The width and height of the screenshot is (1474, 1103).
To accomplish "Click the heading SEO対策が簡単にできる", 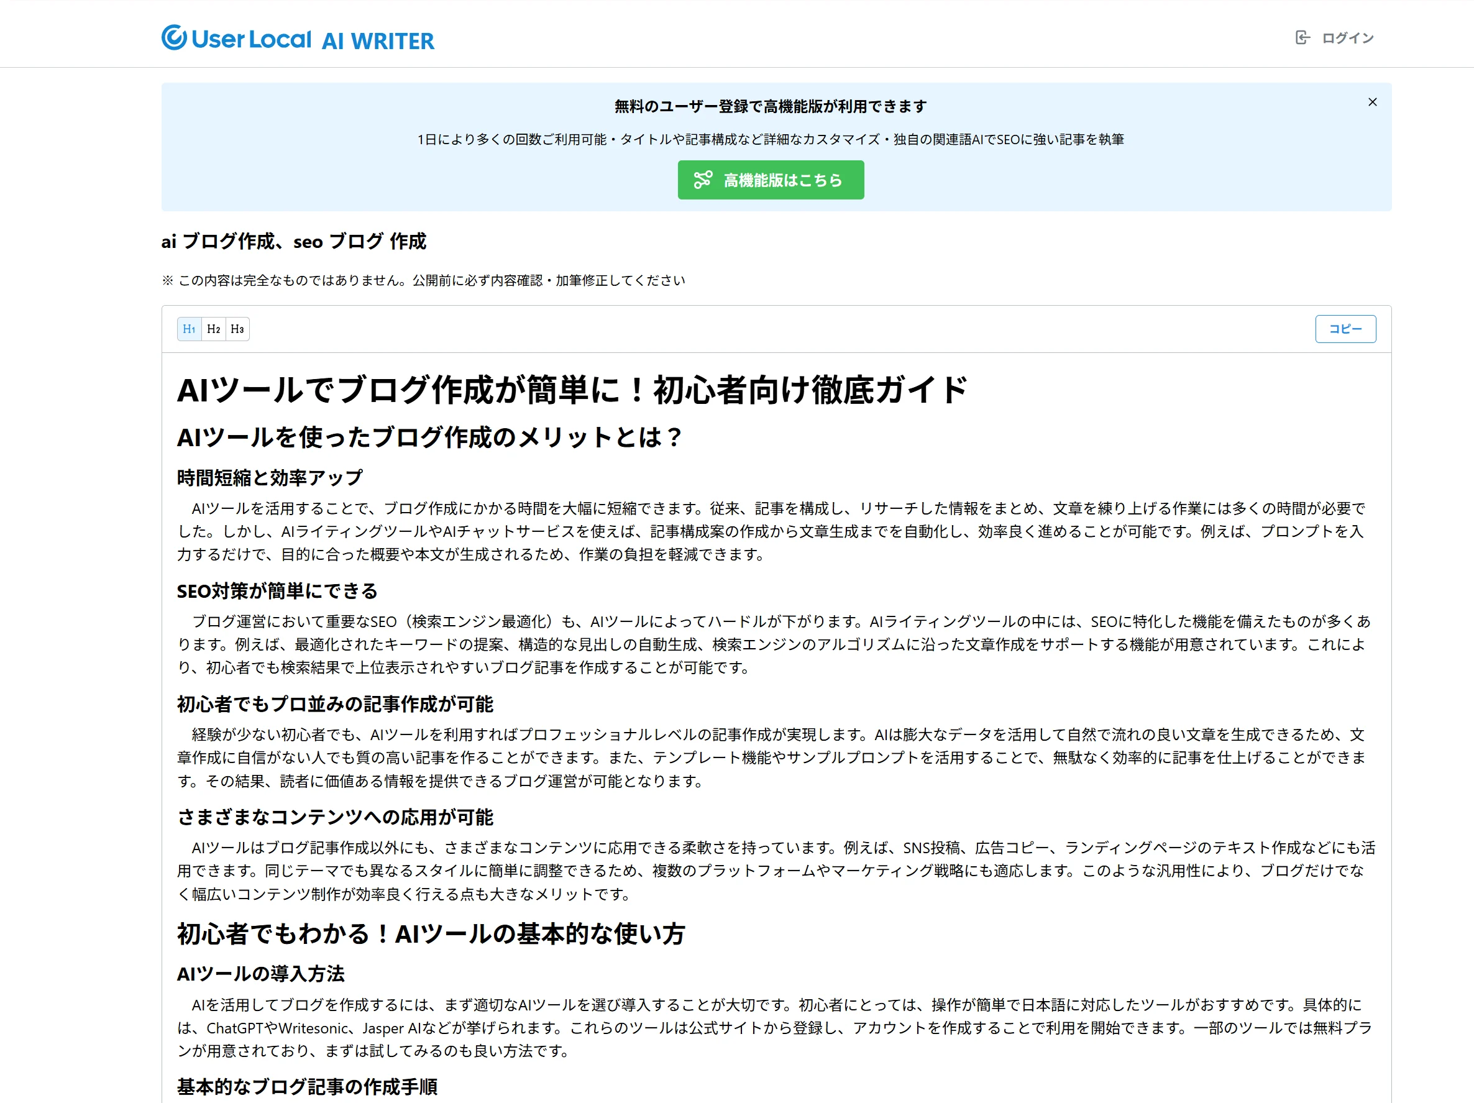I will click(277, 590).
